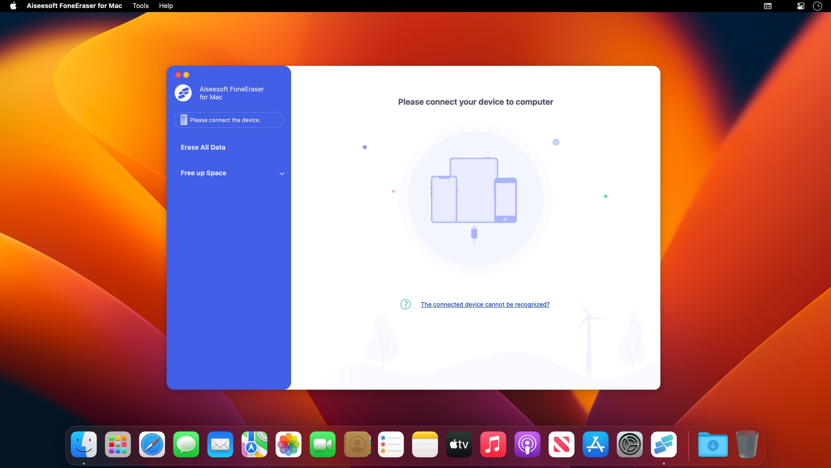831x468 pixels.
Task: Expand the Free up Space chevron
Action: tap(282, 174)
